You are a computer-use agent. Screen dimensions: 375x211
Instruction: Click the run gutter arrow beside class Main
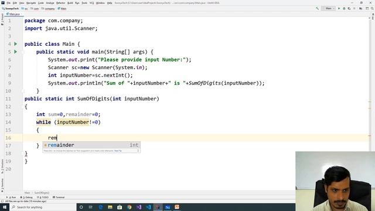[x=16, y=44]
